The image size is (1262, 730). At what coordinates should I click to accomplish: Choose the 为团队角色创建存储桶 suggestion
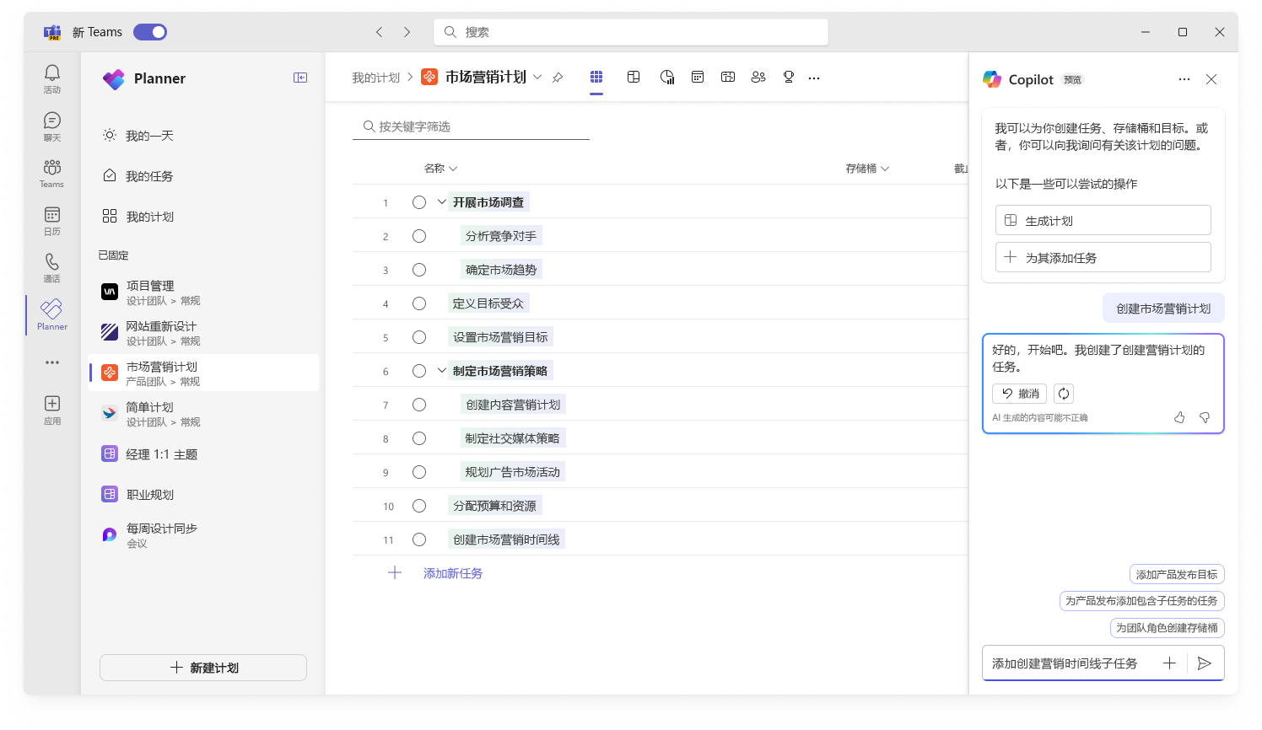point(1168,628)
